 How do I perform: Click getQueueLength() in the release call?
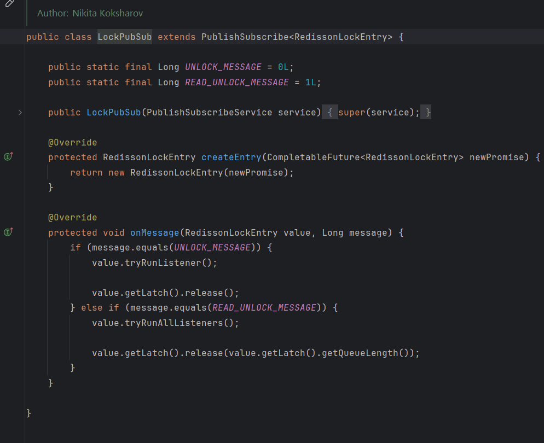click(366, 353)
